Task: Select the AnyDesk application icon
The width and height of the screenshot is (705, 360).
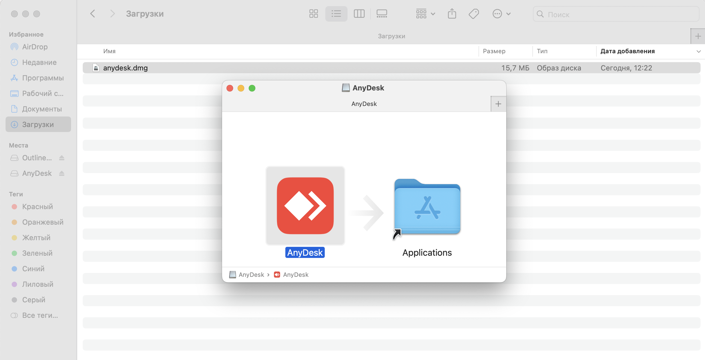Action: coord(305,206)
